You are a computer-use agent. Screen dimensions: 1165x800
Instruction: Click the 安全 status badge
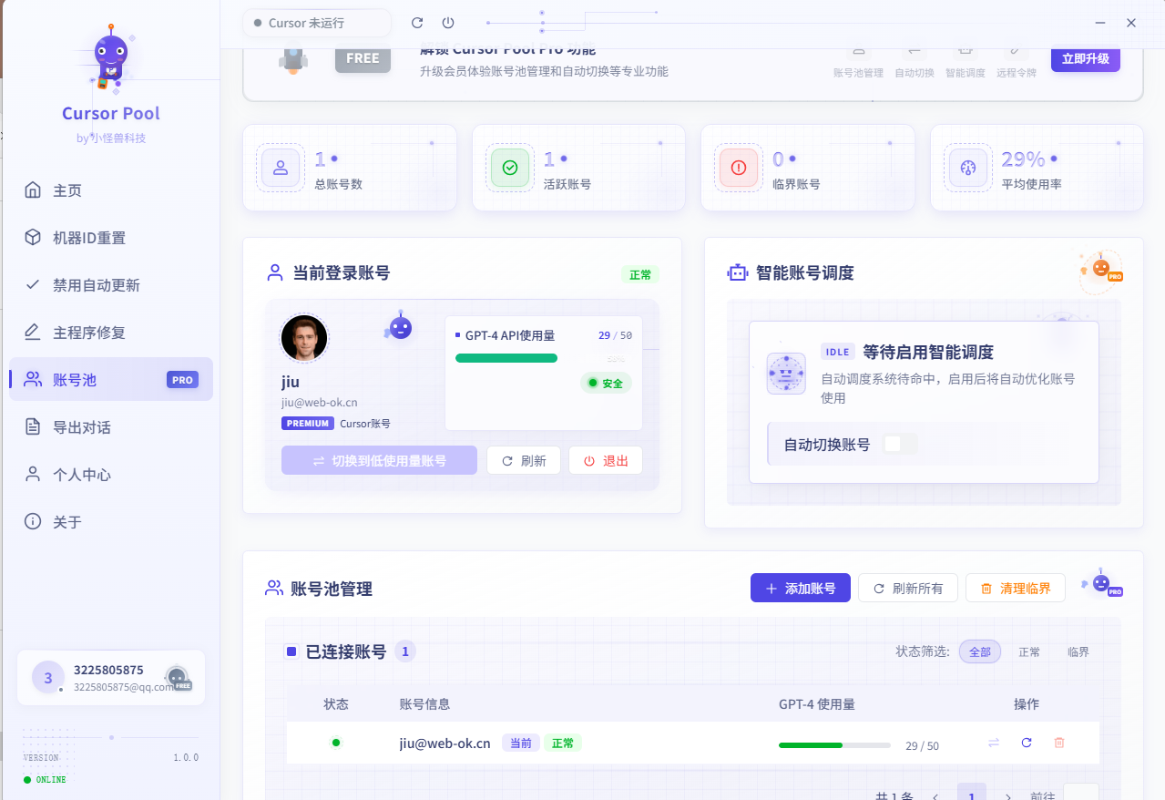(606, 383)
